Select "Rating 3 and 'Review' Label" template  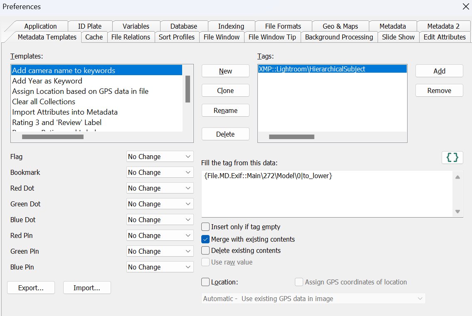(96, 122)
